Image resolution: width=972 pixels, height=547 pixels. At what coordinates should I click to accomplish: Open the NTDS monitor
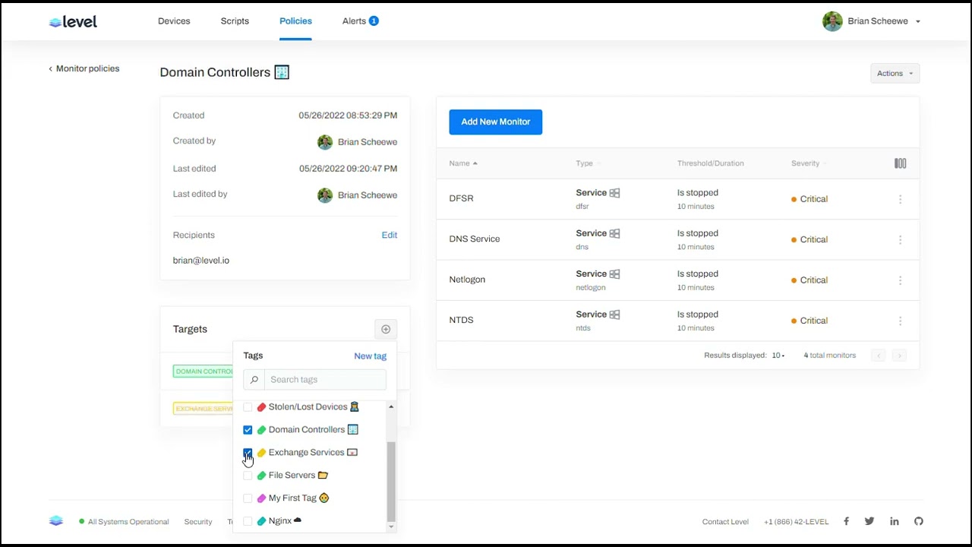coord(461,320)
